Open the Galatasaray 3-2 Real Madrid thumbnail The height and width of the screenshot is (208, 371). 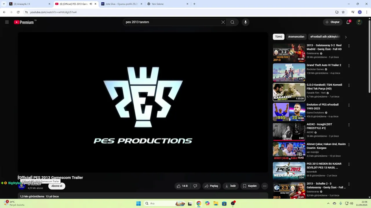pos(289,53)
